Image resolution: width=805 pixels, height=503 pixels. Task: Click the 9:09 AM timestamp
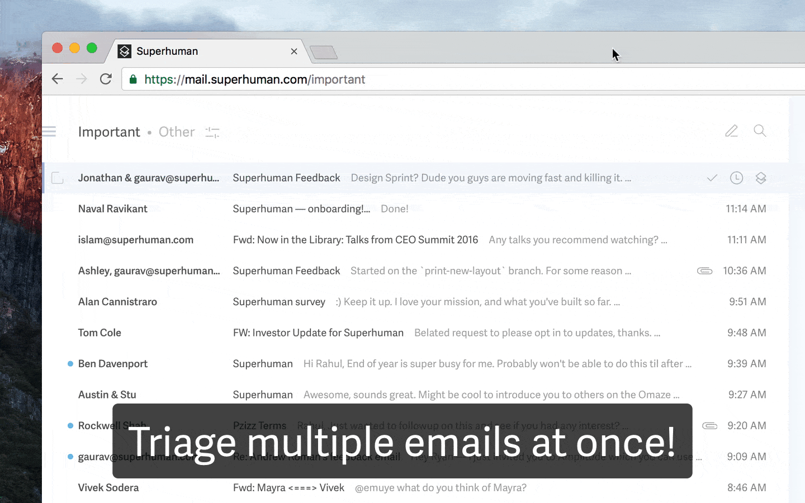[747, 457]
